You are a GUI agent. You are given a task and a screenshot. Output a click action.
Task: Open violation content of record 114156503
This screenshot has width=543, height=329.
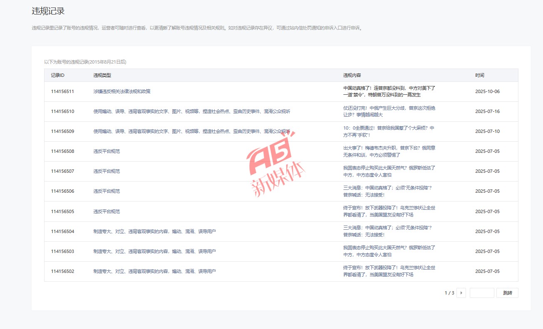(x=389, y=251)
